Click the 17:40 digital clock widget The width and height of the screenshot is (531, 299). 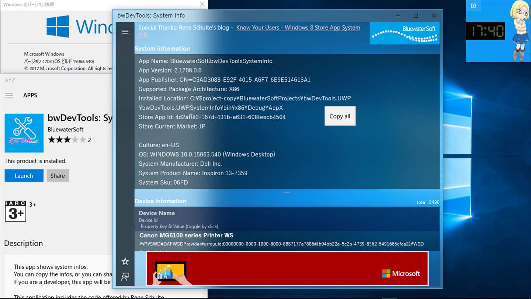485,31
